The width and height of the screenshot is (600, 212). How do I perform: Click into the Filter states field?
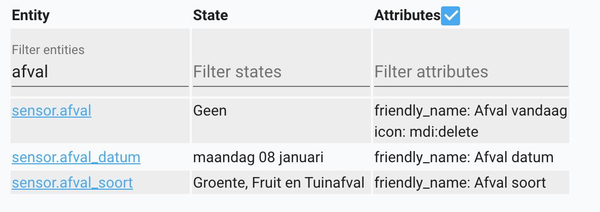pyautogui.click(x=281, y=72)
